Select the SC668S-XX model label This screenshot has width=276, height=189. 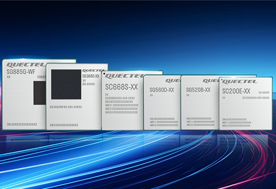pyautogui.click(x=121, y=87)
